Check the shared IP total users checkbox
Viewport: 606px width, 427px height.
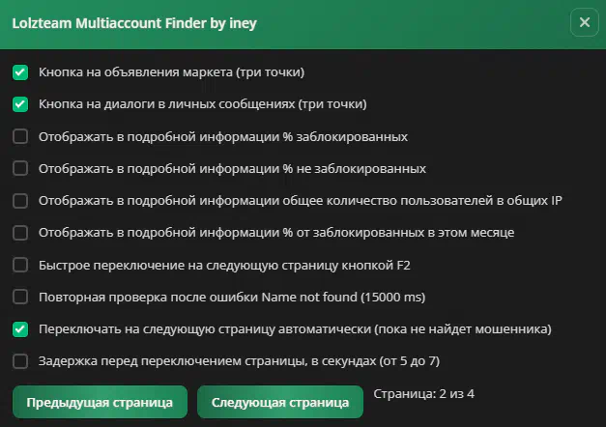click(20, 201)
